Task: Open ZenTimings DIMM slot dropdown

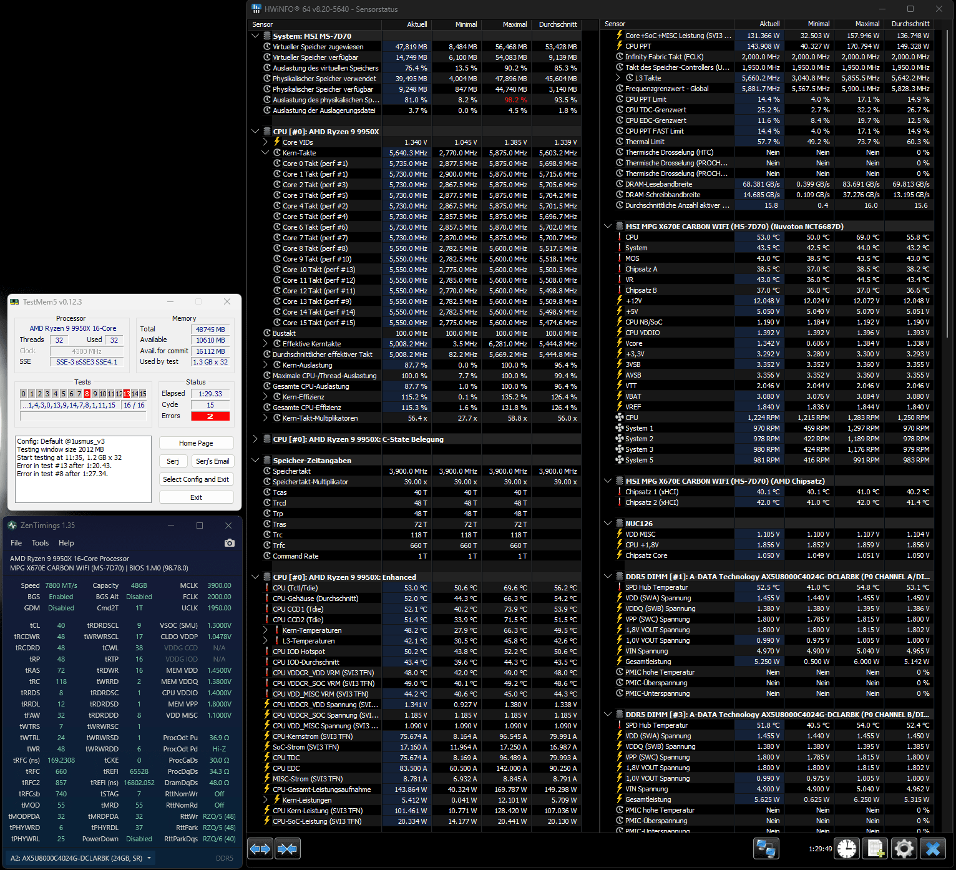Action: click(82, 858)
